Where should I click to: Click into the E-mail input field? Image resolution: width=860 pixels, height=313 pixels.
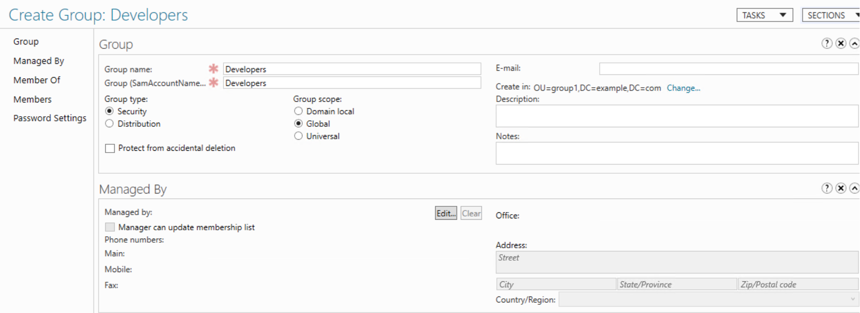tap(728, 69)
